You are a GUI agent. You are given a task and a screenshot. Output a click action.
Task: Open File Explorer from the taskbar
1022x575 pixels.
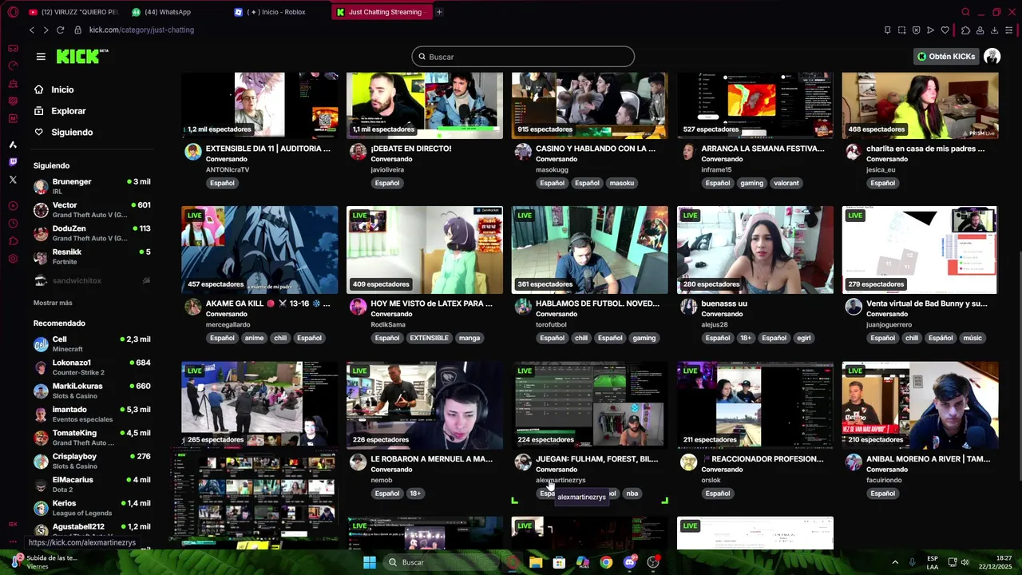(x=536, y=562)
